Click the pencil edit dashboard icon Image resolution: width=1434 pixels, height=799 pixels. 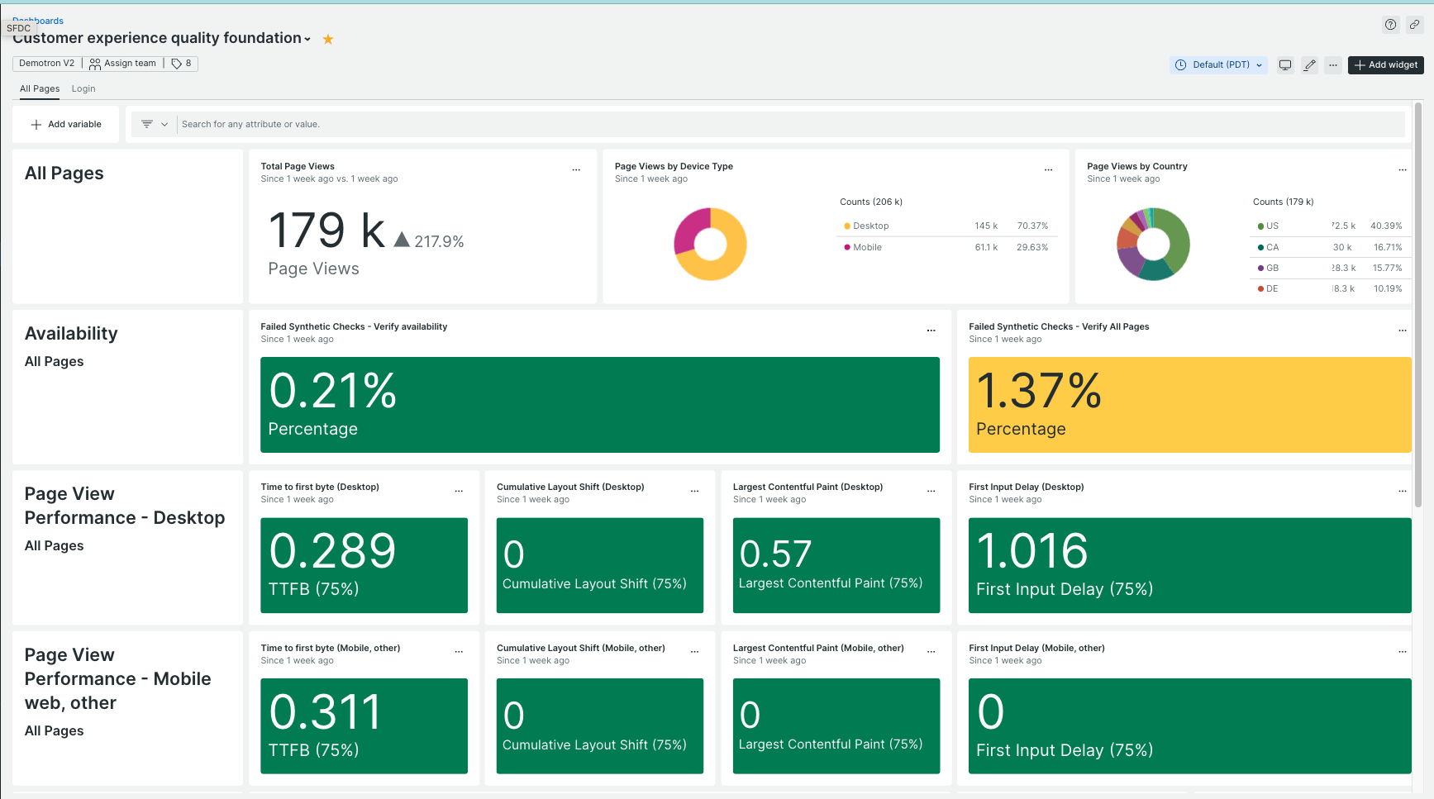[1309, 64]
